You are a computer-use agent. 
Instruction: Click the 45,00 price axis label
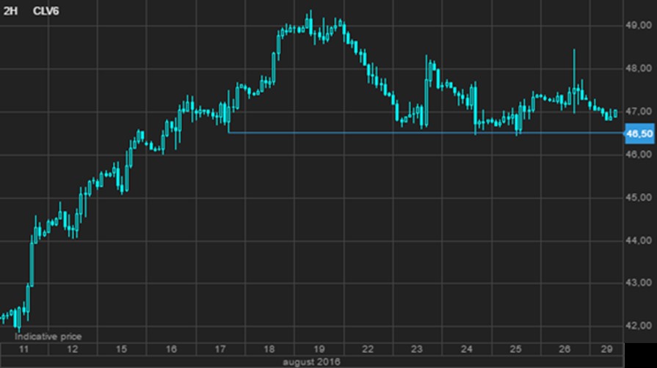point(639,198)
